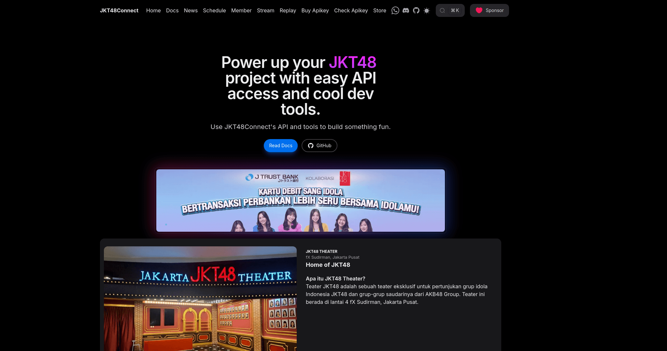The width and height of the screenshot is (667, 351).
Task: Open the Stream nav link
Action: pyautogui.click(x=265, y=10)
